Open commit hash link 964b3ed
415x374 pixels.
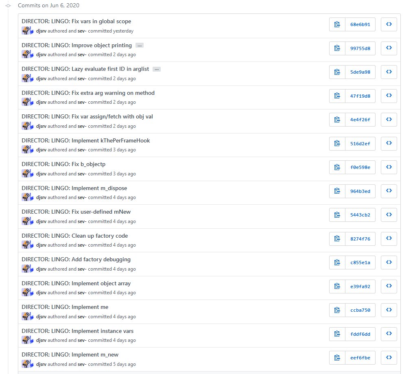click(360, 191)
